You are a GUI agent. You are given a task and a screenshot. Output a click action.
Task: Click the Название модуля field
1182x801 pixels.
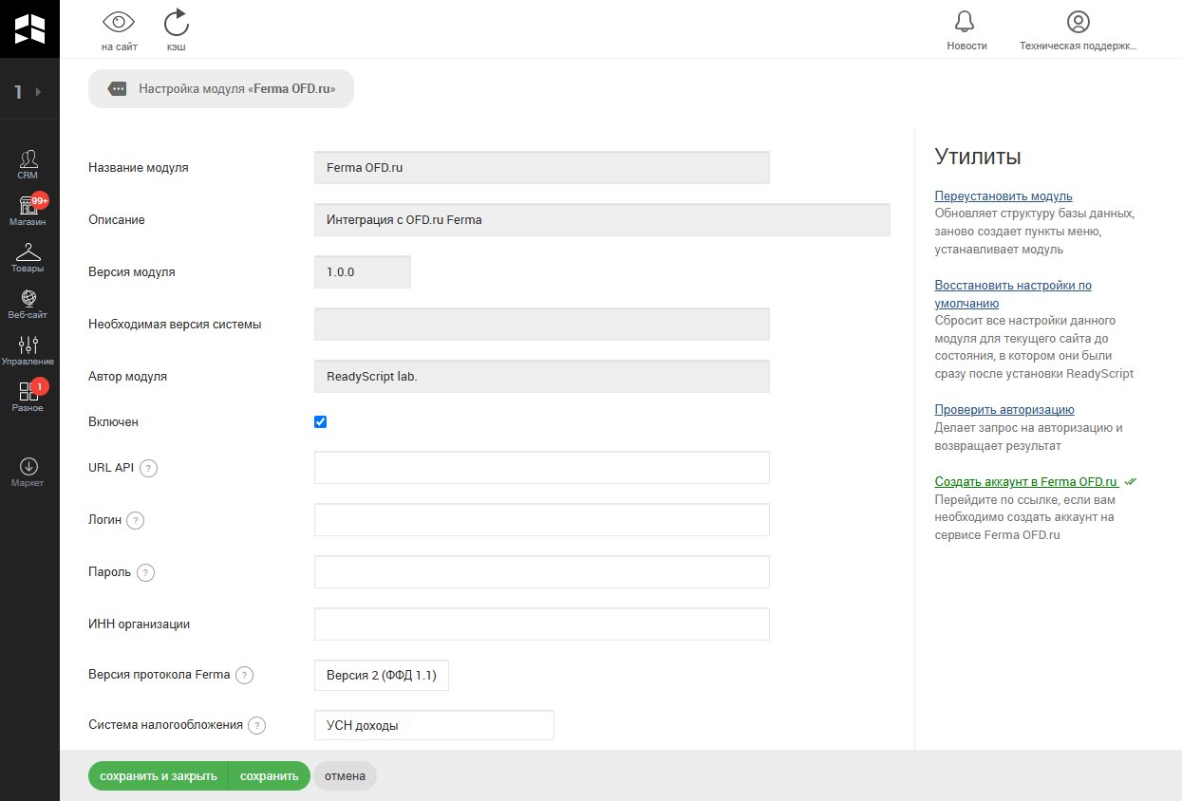(x=542, y=168)
